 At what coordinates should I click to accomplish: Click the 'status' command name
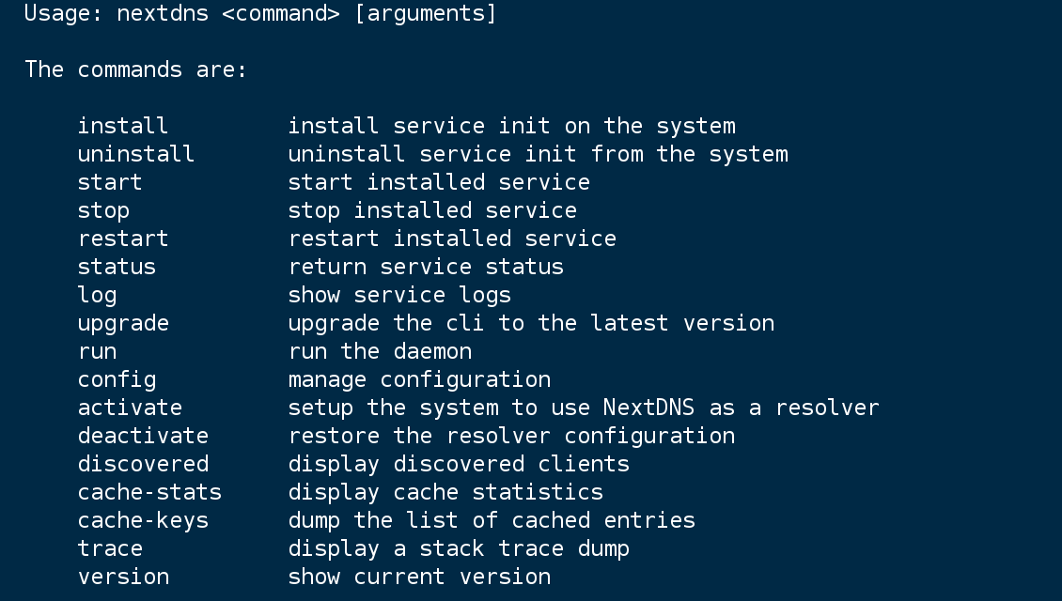tap(117, 267)
